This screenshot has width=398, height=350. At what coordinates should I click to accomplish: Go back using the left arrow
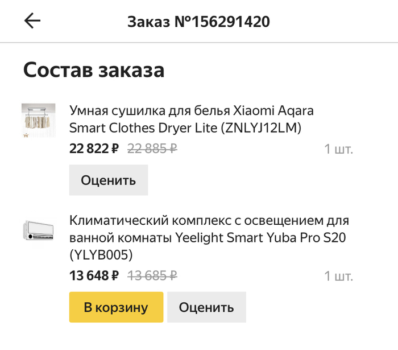click(32, 21)
